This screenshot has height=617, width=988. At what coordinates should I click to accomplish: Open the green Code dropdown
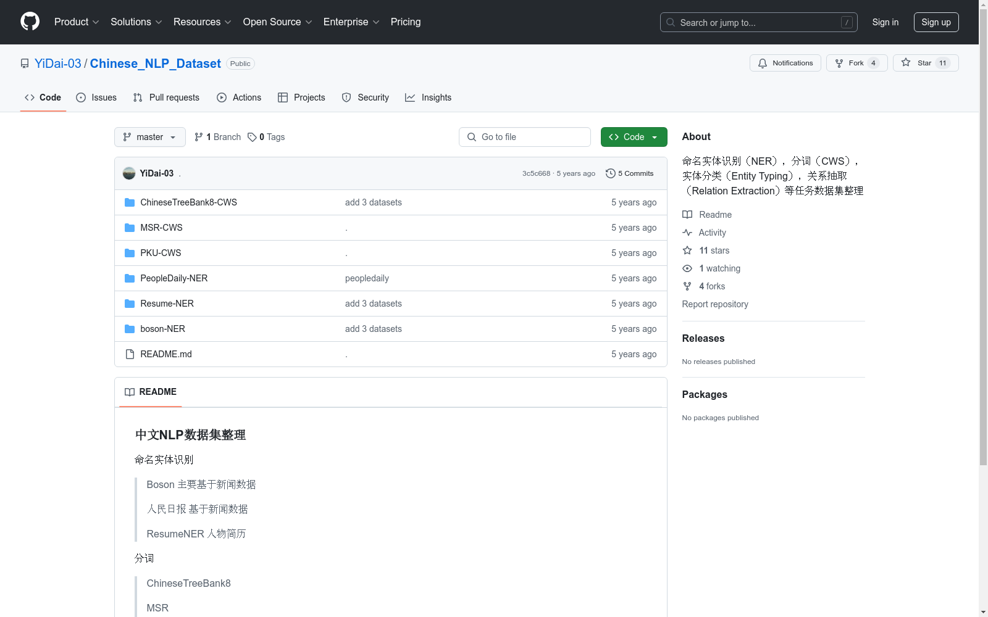[x=634, y=137]
